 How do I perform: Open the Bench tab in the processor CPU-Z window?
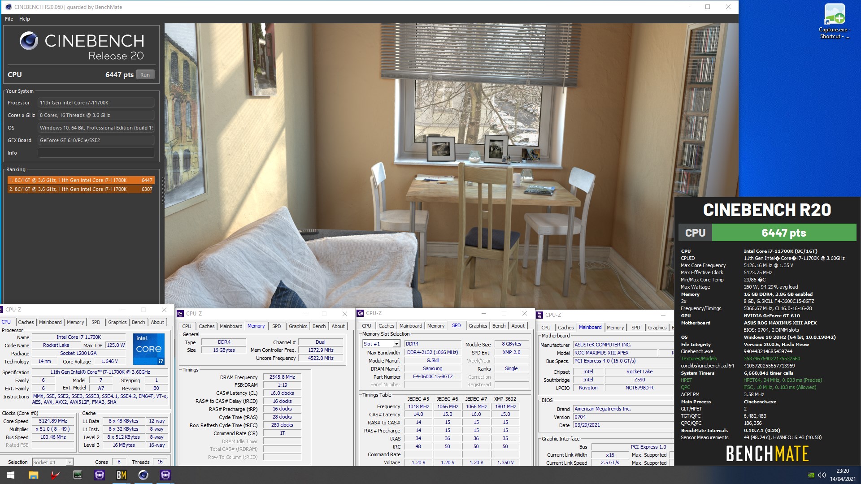tap(138, 322)
